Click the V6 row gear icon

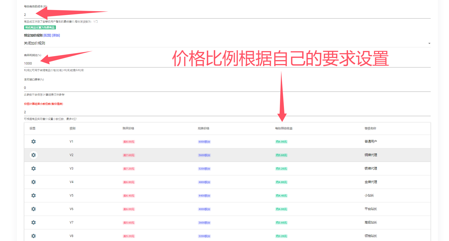[x=33, y=209]
